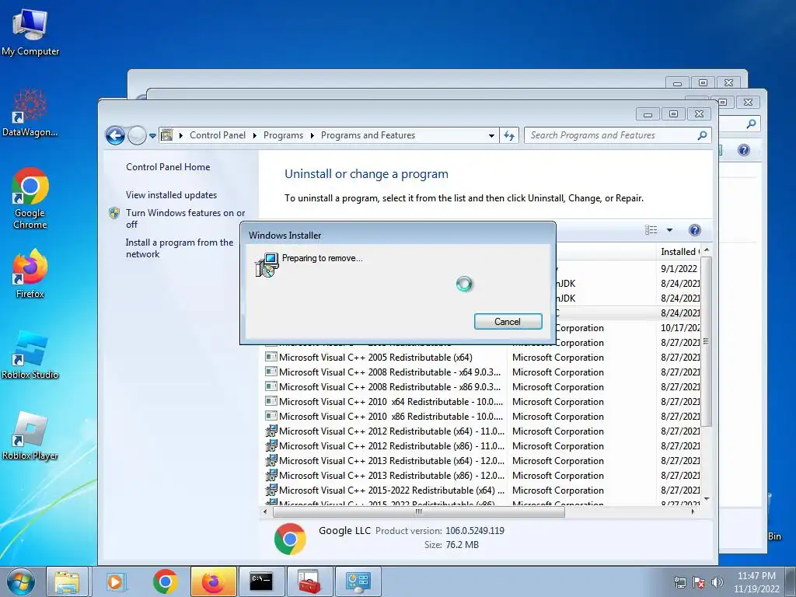Open the Google Chrome desktop shortcut
Image resolution: width=796 pixels, height=597 pixels.
point(30,198)
